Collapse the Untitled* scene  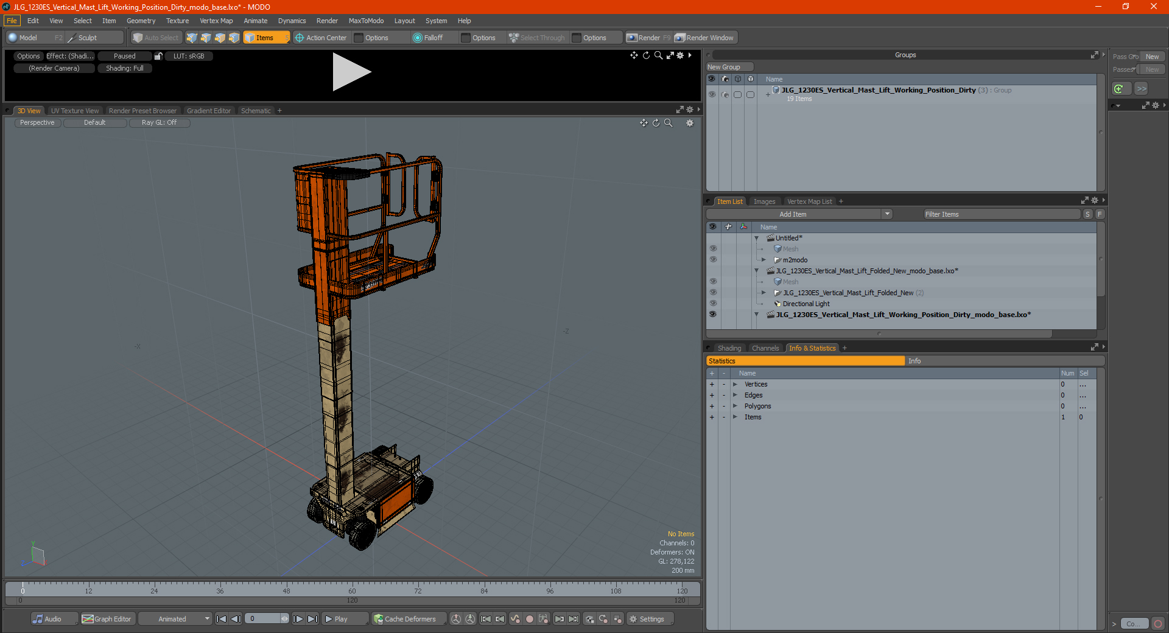click(x=757, y=238)
